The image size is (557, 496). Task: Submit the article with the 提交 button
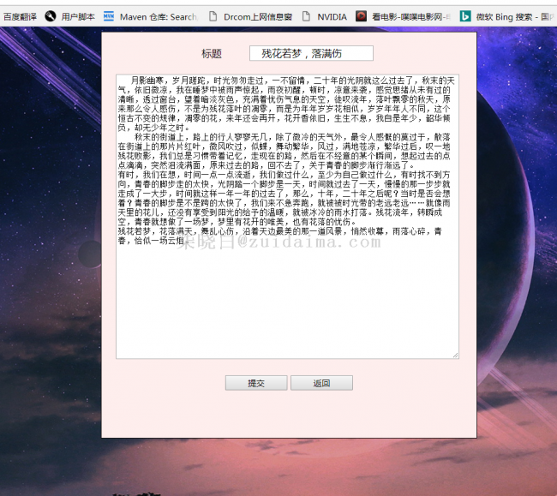click(x=255, y=383)
